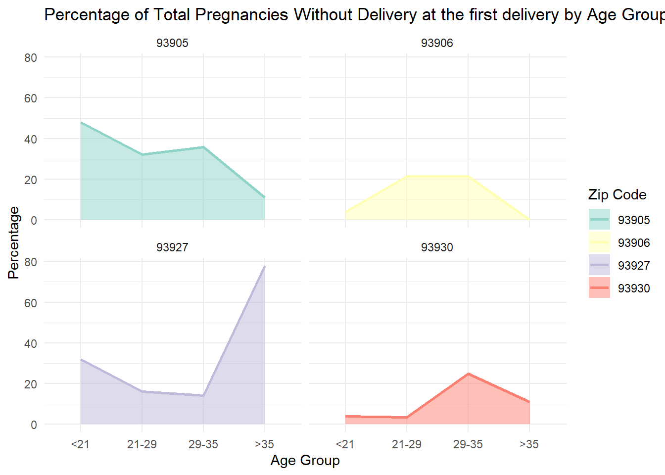Click the 80 y-axis label of the top row
The height and width of the screenshot is (475, 665).
(31, 58)
